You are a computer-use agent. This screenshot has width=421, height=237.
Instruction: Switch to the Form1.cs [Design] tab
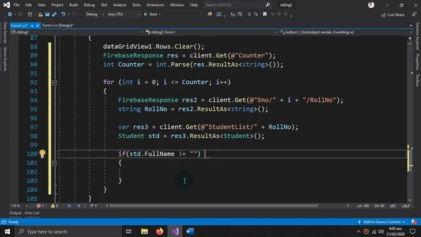click(x=58, y=25)
